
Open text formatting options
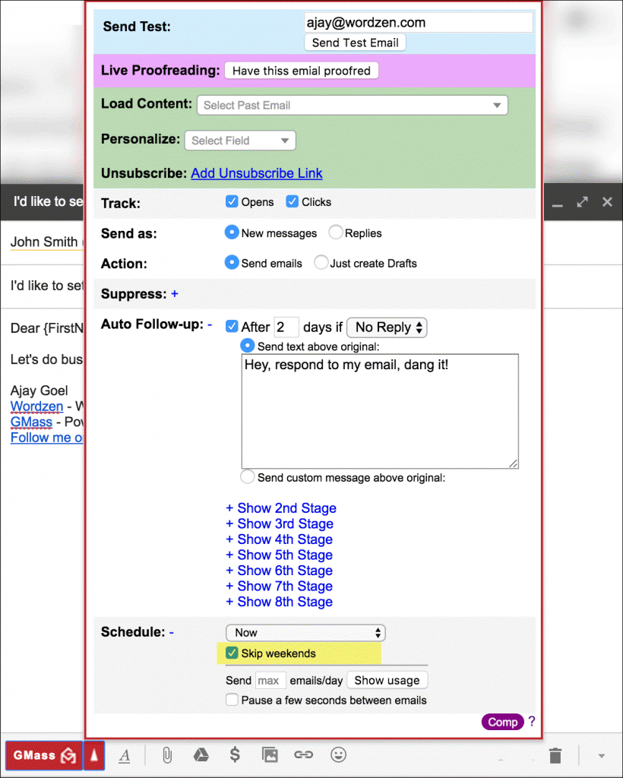pos(124,754)
